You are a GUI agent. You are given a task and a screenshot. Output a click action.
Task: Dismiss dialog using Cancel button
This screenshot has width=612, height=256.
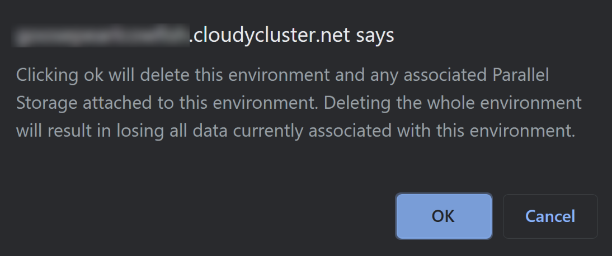[x=550, y=216]
